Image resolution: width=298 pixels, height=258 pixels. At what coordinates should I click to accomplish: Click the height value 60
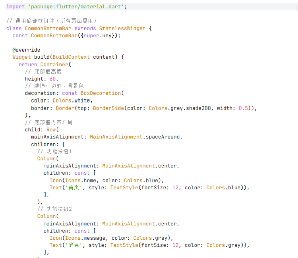tap(53, 79)
